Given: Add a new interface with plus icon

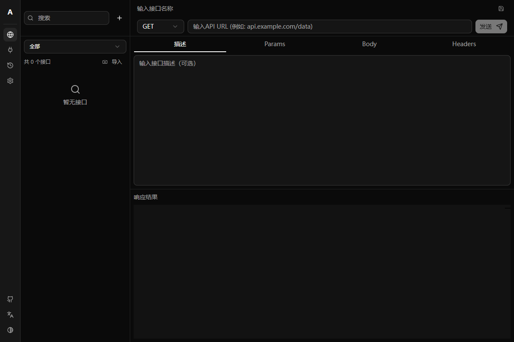Looking at the screenshot, I should (120, 18).
